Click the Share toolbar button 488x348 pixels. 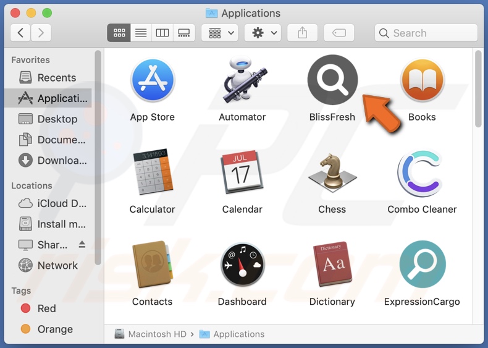(302, 33)
